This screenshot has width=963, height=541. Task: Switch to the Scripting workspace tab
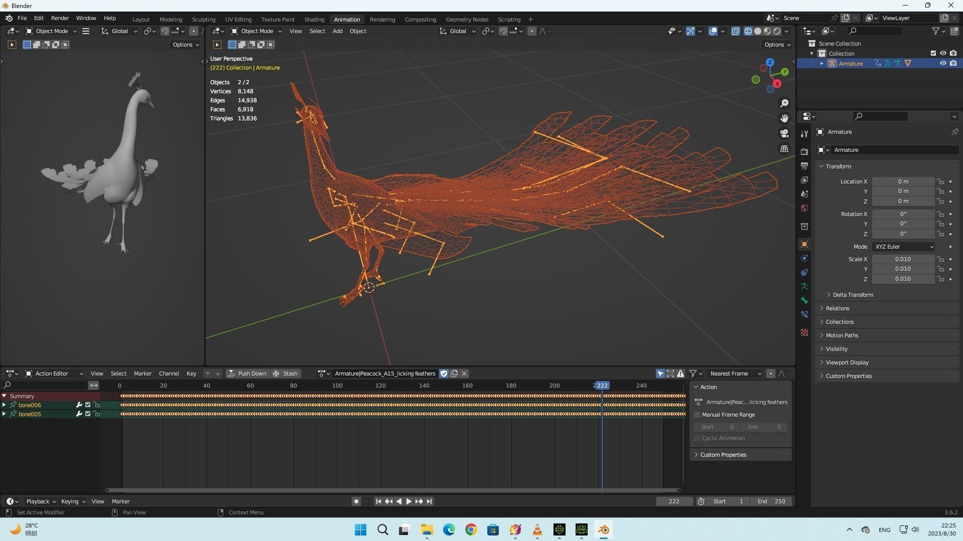(x=509, y=20)
